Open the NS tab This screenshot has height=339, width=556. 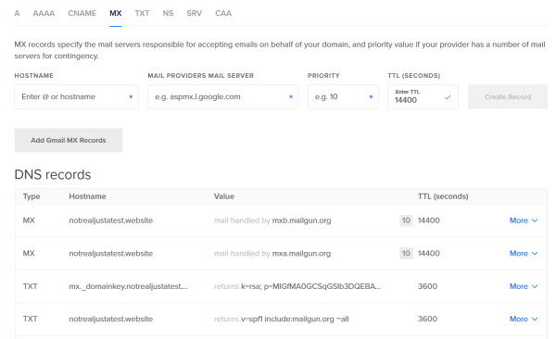point(168,13)
